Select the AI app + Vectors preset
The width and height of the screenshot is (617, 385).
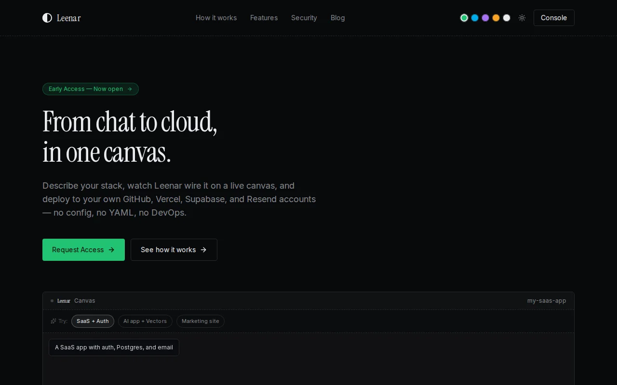pyautogui.click(x=145, y=321)
